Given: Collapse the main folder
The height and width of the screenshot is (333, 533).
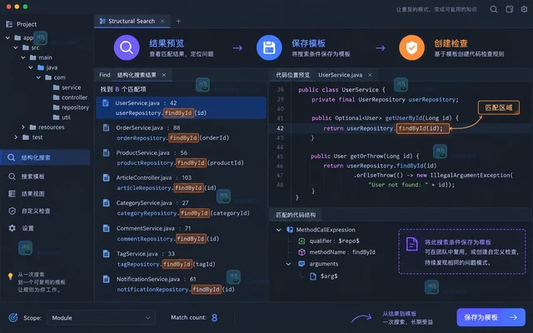Looking at the screenshot, I should pyautogui.click(x=23, y=57).
